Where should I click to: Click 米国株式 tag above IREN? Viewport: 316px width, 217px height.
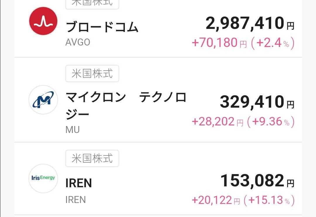(92, 158)
